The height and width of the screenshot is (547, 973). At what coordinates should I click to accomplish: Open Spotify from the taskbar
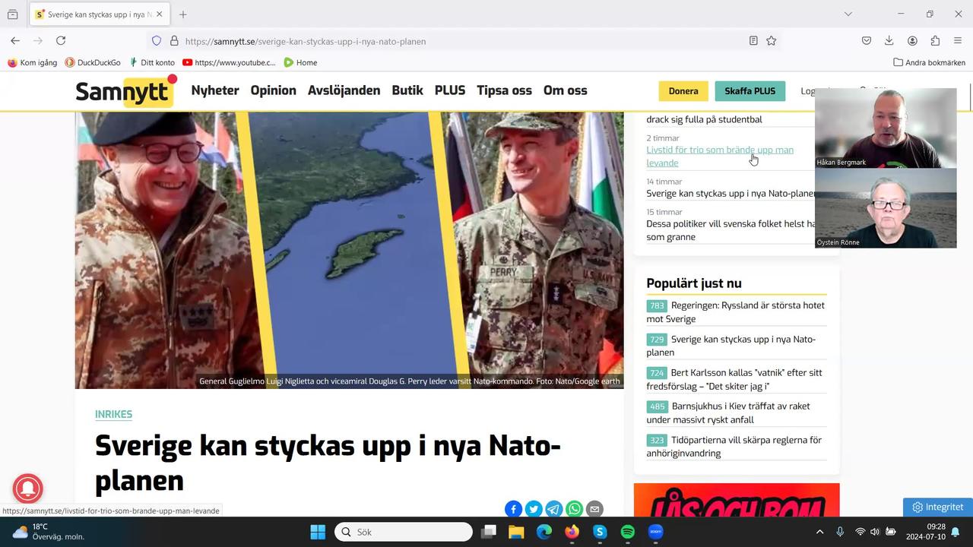tap(628, 532)
